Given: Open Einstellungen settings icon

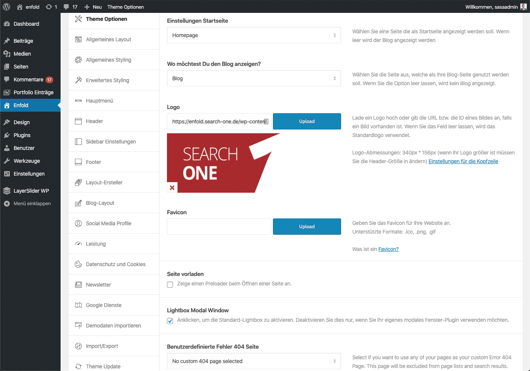Looking at the screenshot, I should point(7,174).
